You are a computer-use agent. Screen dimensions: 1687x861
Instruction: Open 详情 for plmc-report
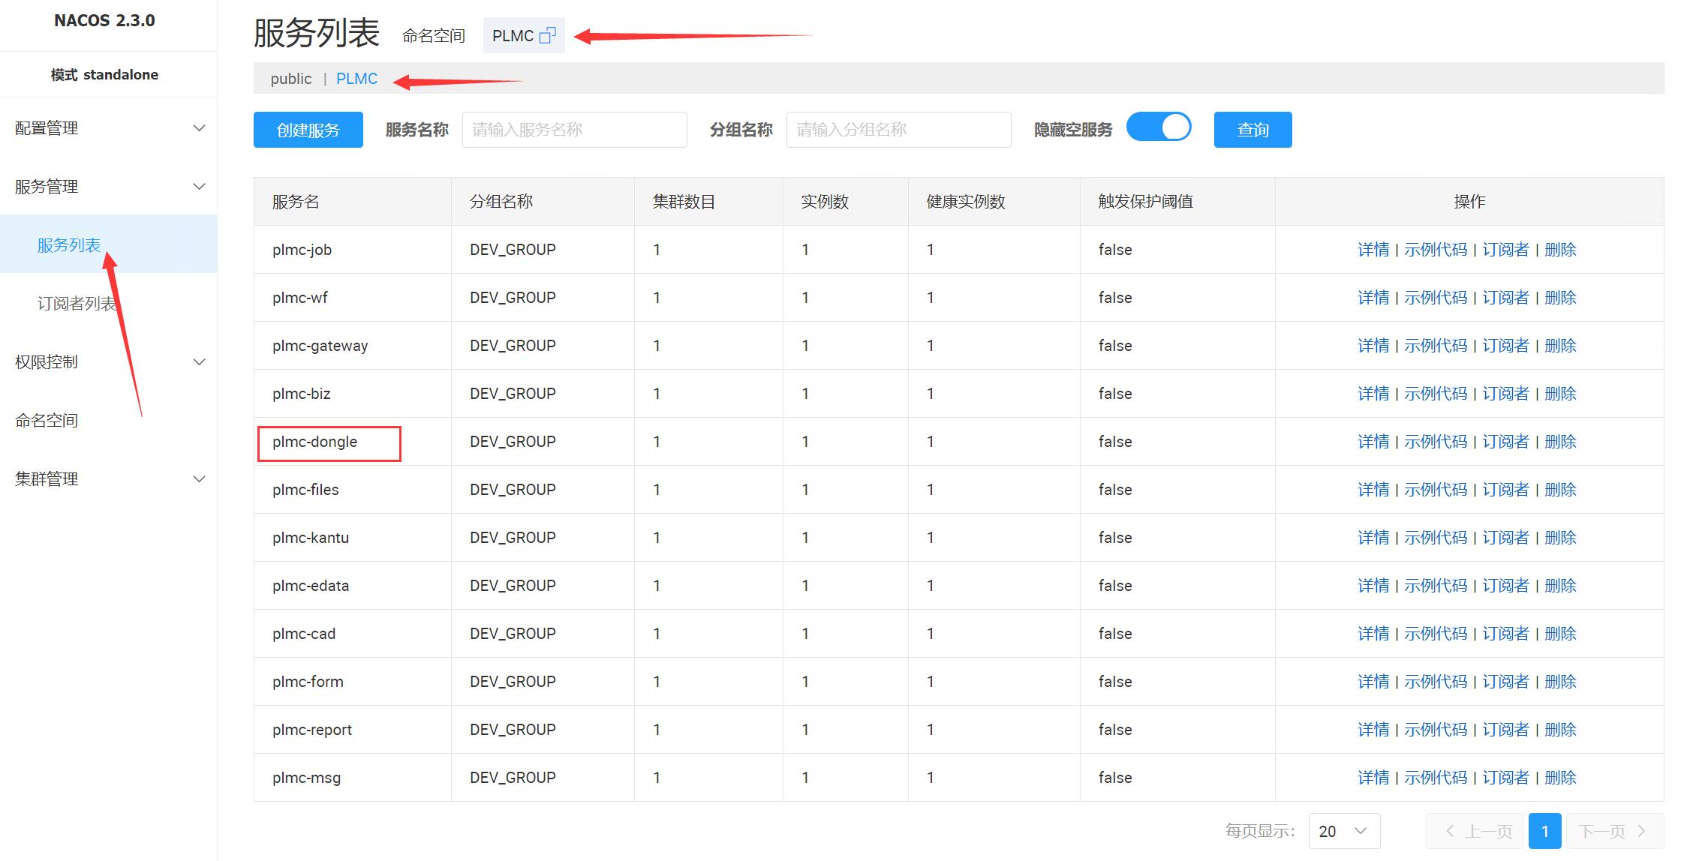click(1373, 730)
